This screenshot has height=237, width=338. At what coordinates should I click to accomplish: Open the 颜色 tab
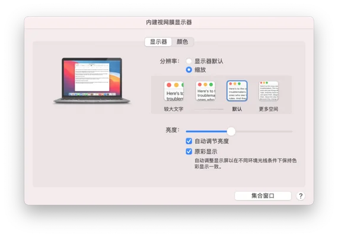(x=183, y=42)
